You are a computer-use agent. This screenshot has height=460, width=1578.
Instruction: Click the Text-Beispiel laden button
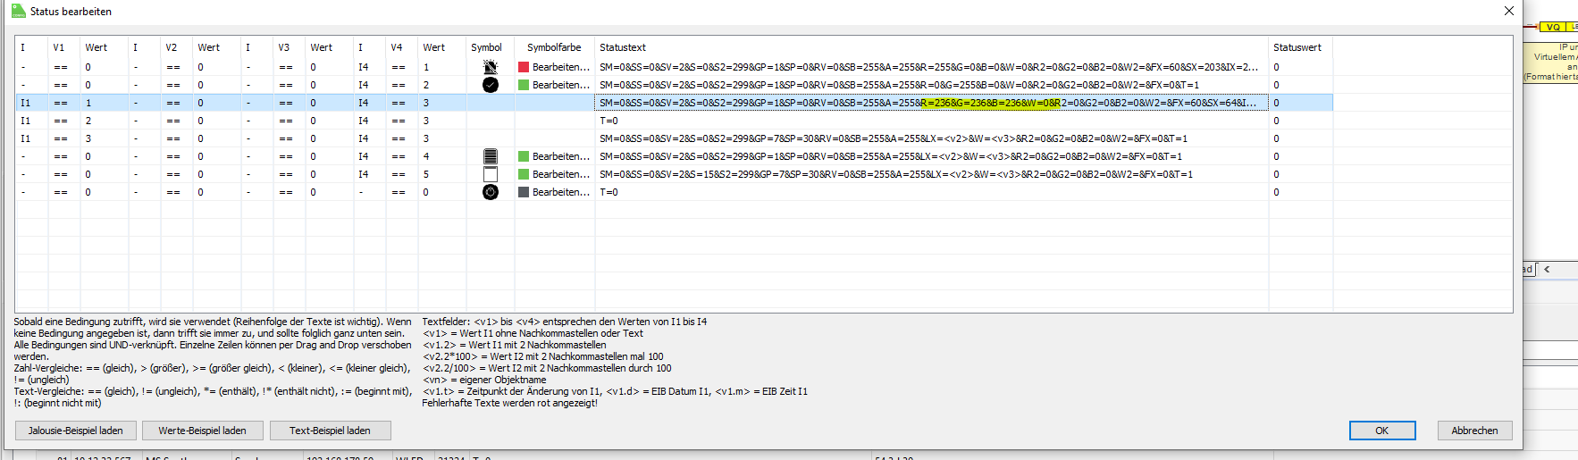[330, 431]
